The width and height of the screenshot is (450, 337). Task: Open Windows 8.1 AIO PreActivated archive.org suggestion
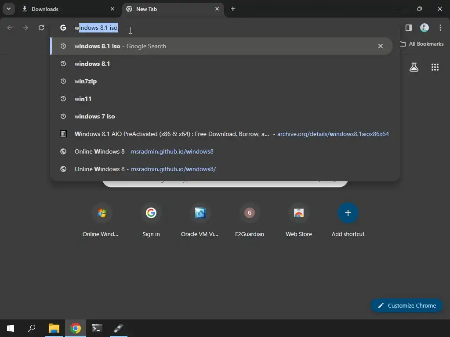coord(221,134)
